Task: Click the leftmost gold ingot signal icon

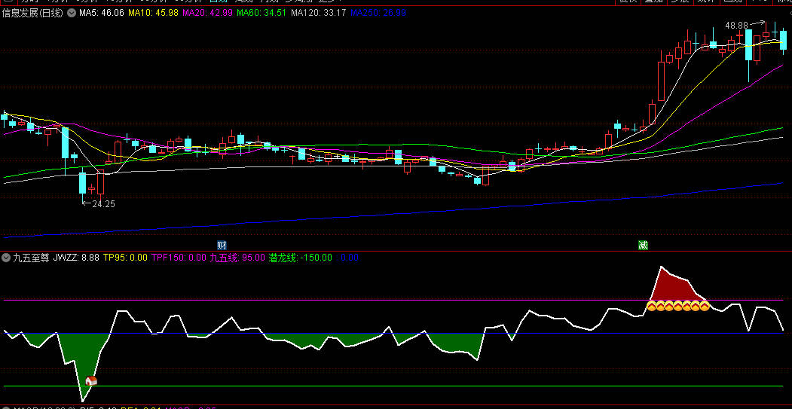Action: 652,306
